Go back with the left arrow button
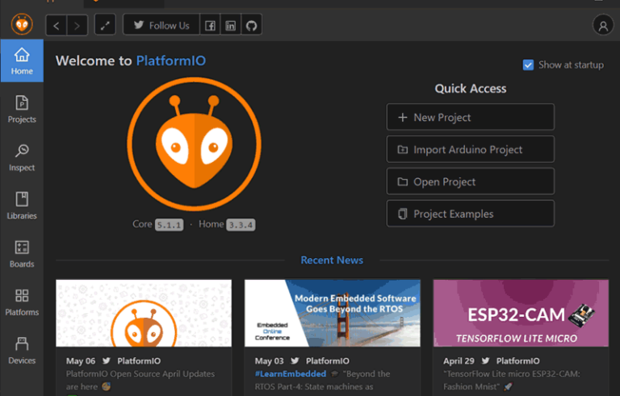This screenshot has height=396, width=620. 57,26
